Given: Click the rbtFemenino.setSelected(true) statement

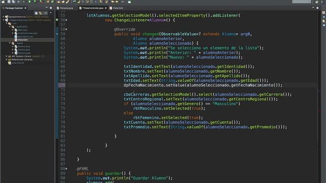Looking at the screenshot, I should (168, 117).
